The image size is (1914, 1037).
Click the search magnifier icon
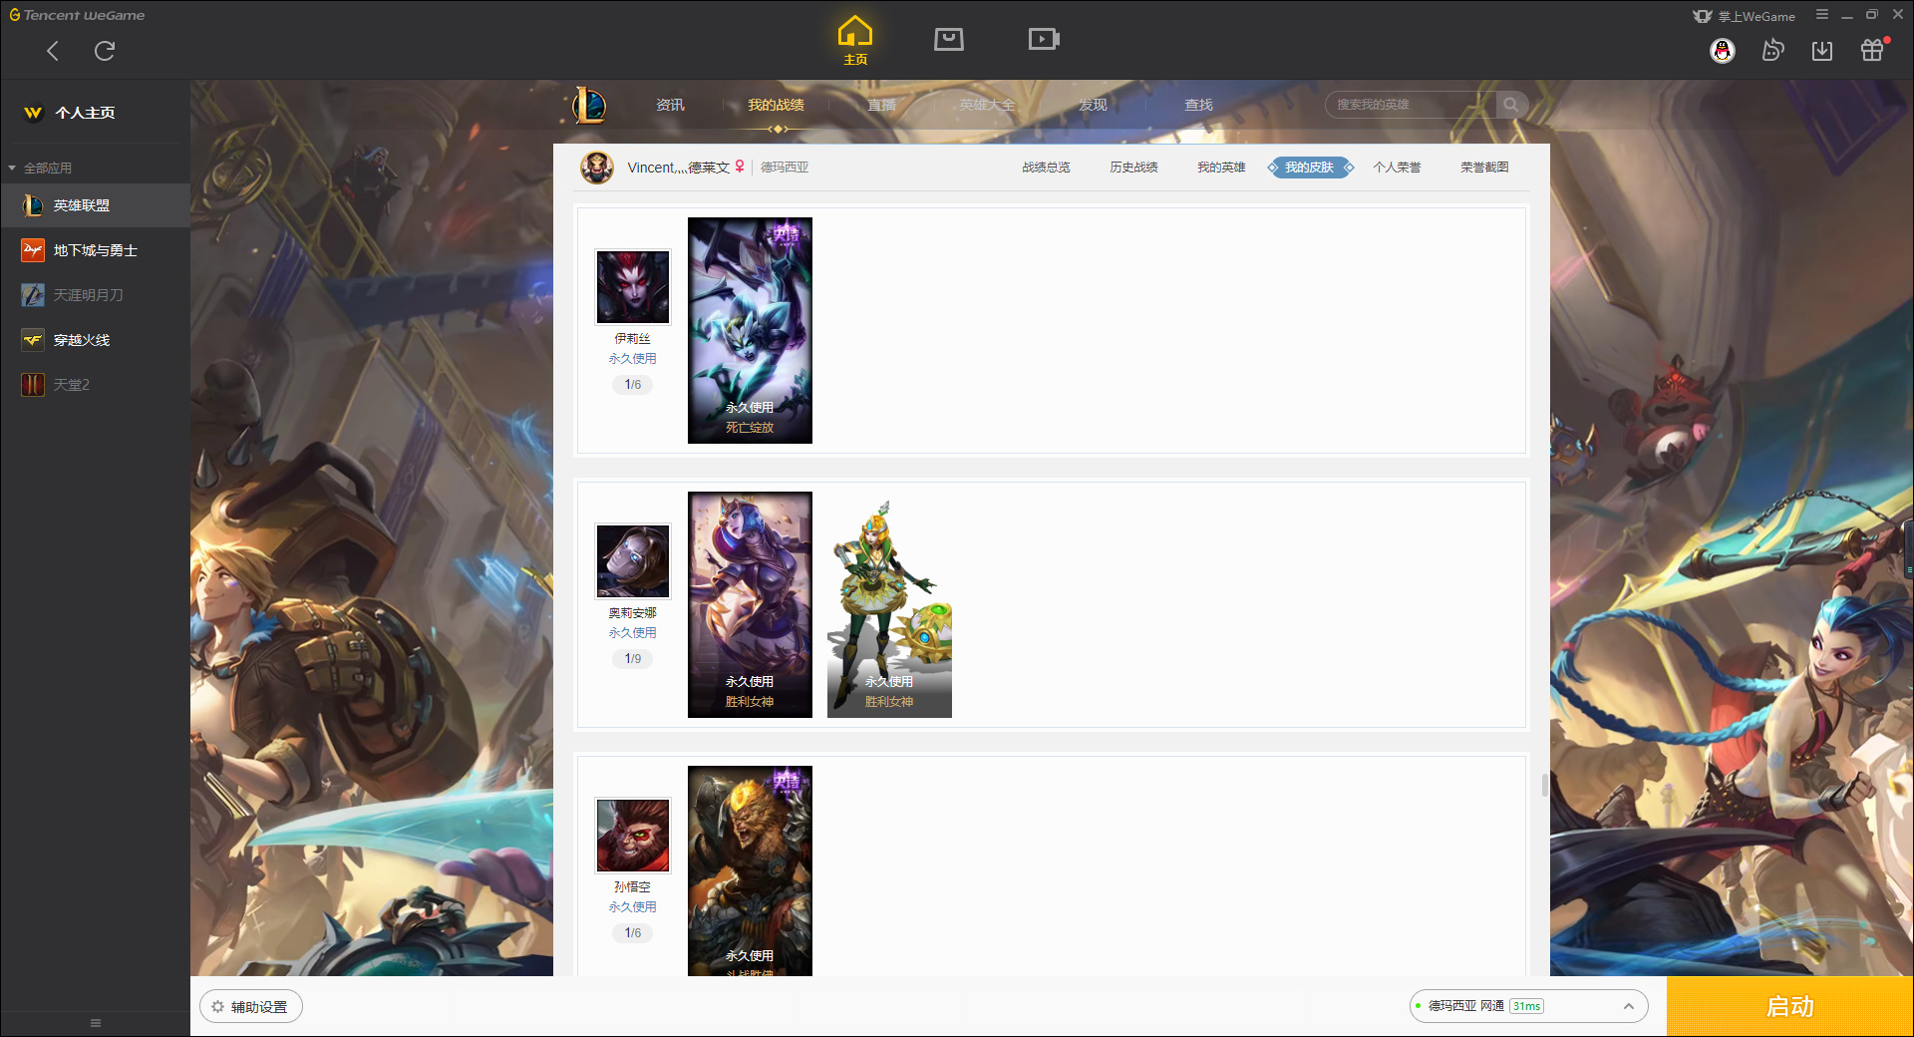click(1511, 105)
